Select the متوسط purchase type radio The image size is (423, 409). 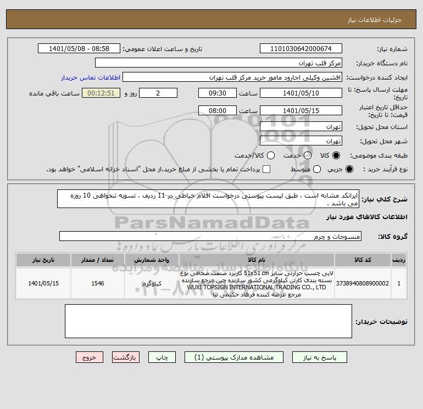(317, 169)
